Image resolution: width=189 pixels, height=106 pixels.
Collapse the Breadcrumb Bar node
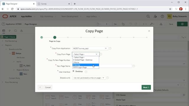click(x=6, y=49)
